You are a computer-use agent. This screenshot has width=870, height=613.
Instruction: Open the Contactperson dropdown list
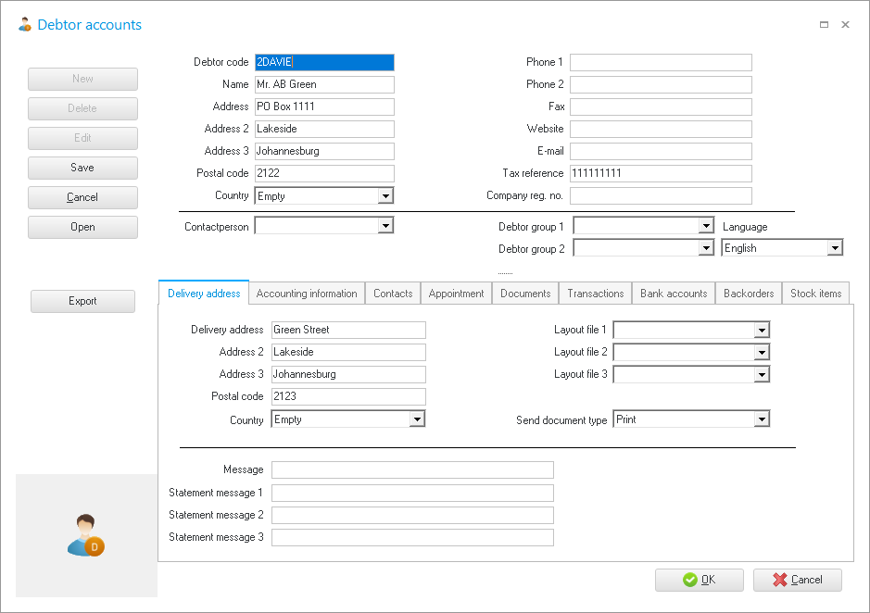tap(385, 226)
